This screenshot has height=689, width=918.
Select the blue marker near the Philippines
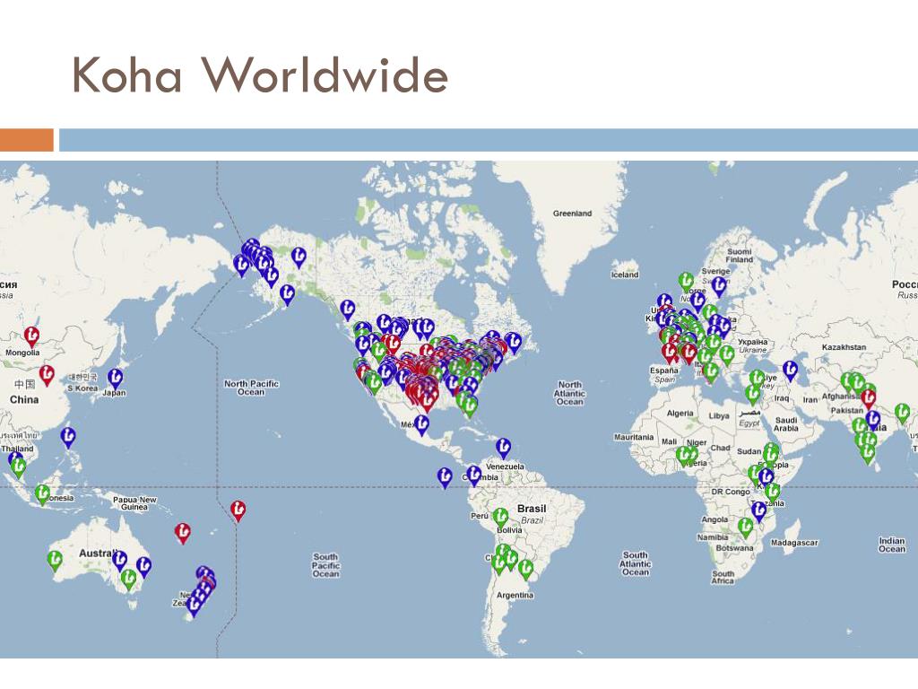[x=68, y=437]
